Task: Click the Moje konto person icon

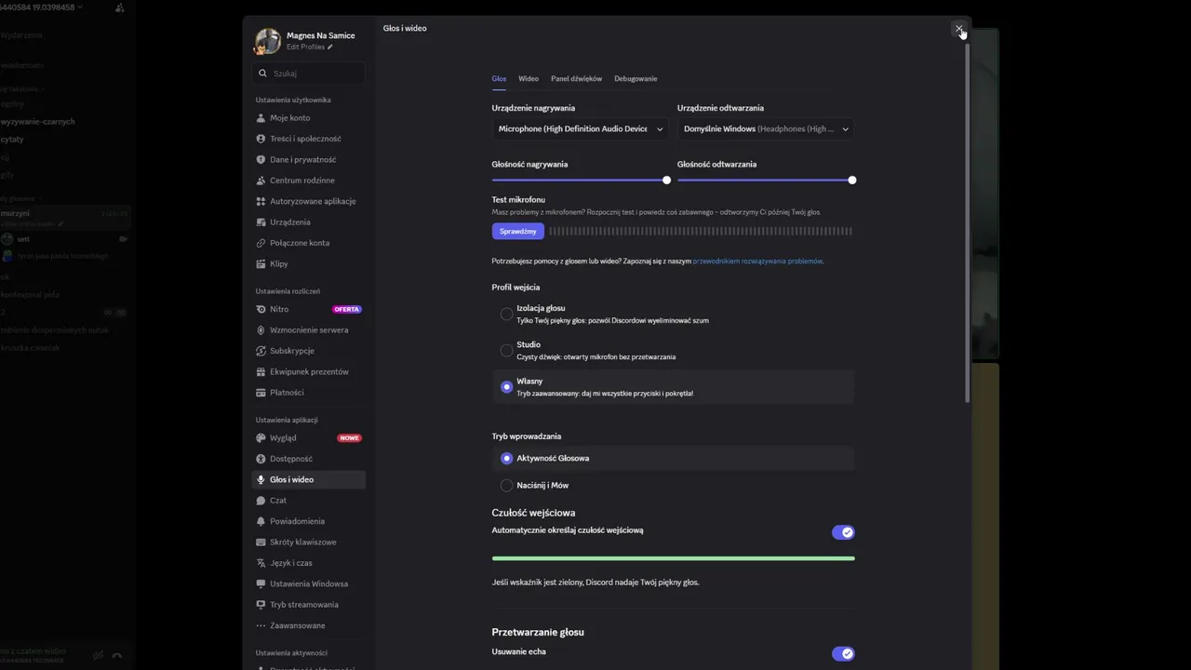Action: tap(261, 118)
